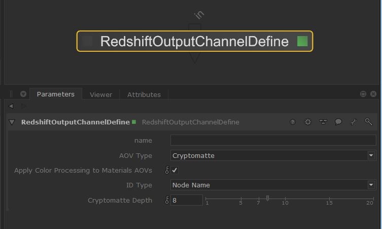Click the green flag beside node name header
The image size is (382, 229).
pos(134,122)
